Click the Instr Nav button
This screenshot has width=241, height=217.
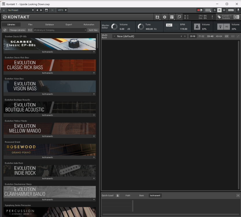(93, 30)
